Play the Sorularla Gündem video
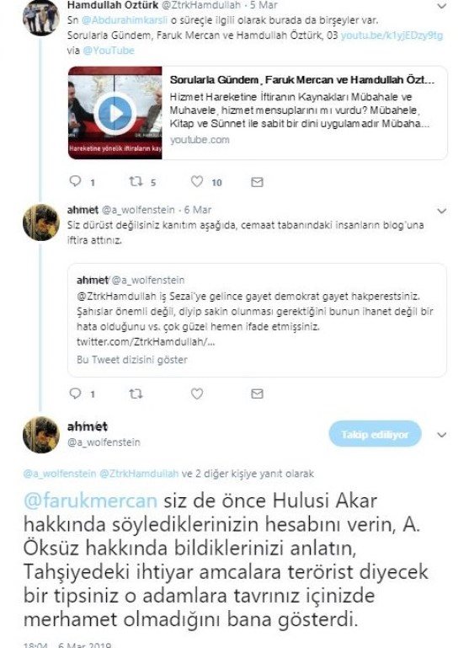The width and height of the screenshot is (469, 648). 115,113
